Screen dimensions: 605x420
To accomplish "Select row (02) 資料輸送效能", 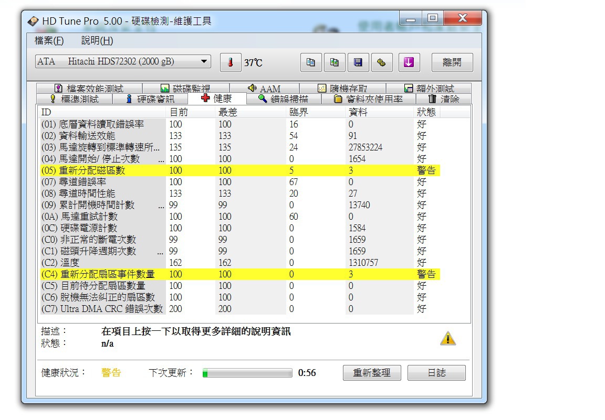I will pos(240,136).
